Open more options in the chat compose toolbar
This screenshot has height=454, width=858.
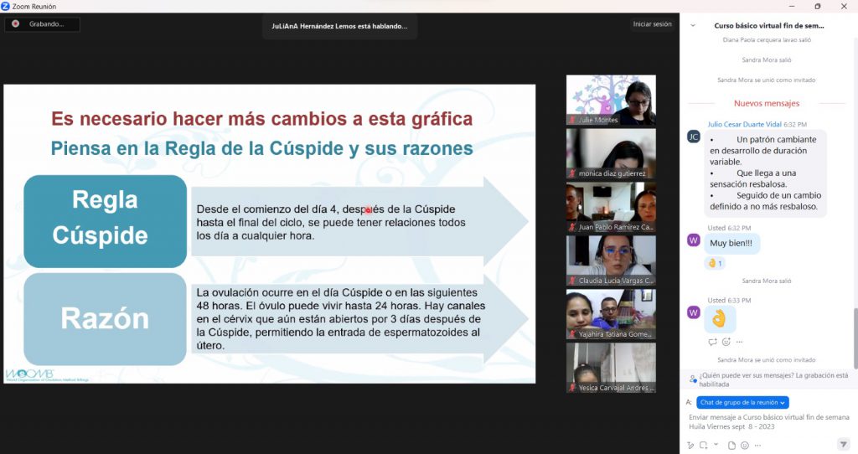click(x=757, y=446)
